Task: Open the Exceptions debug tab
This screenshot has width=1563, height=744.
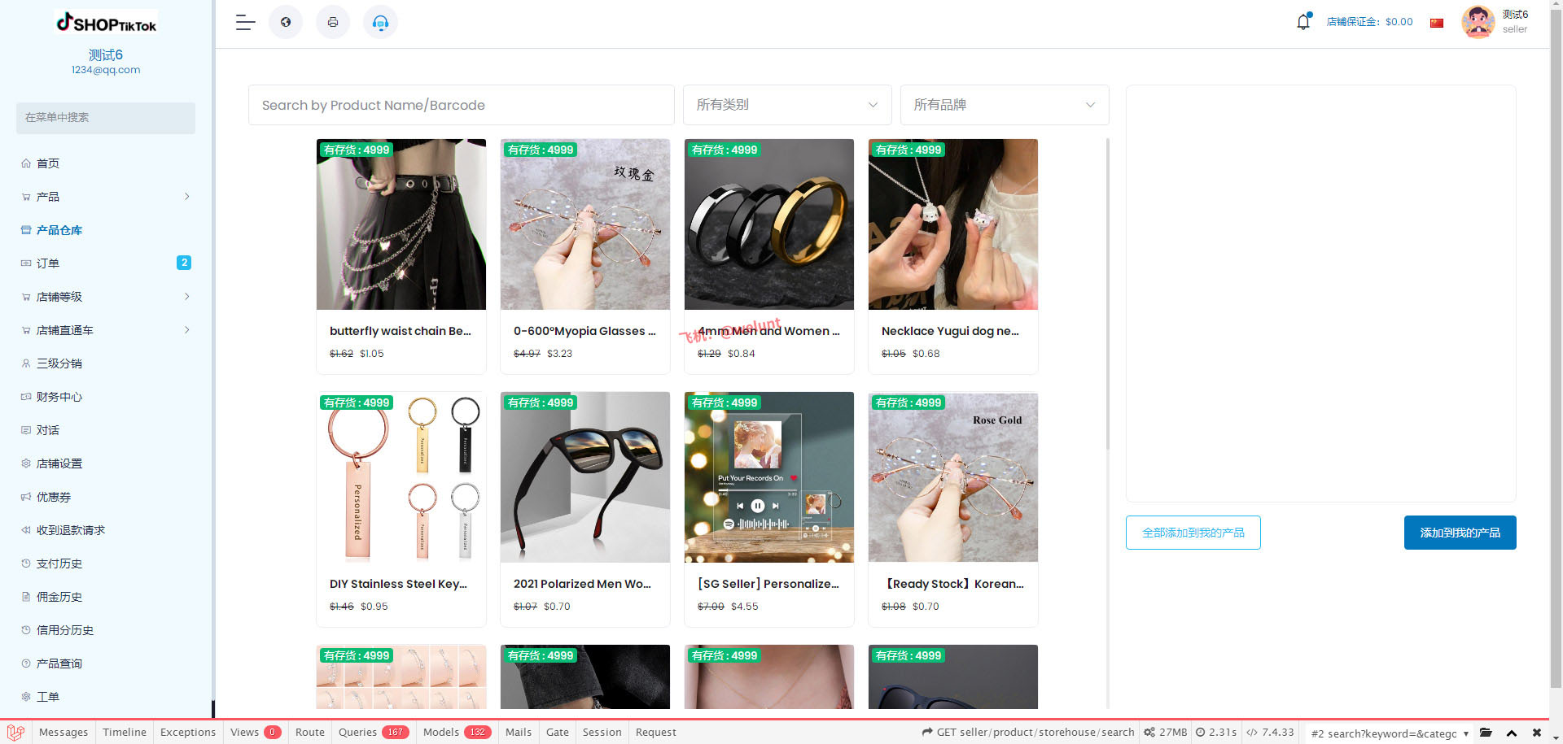Action: tap(188, 733)
